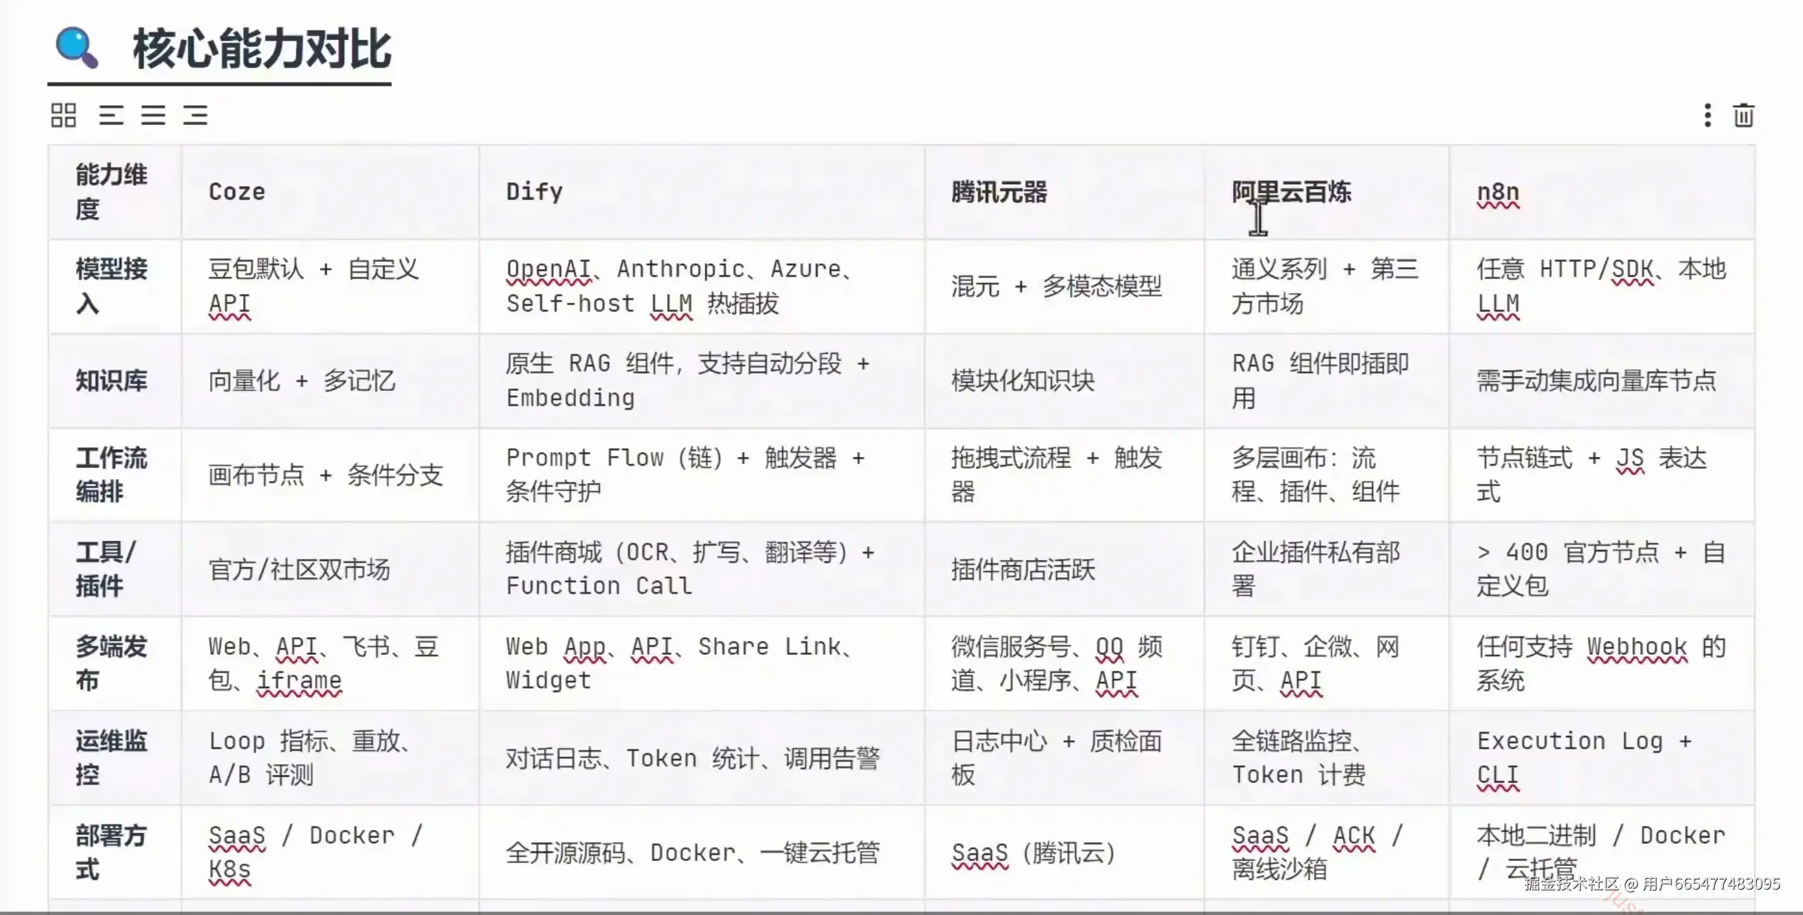The image size is (1803, 915).
Task: Click the '运维监控' row label
Action: (115, 758)
